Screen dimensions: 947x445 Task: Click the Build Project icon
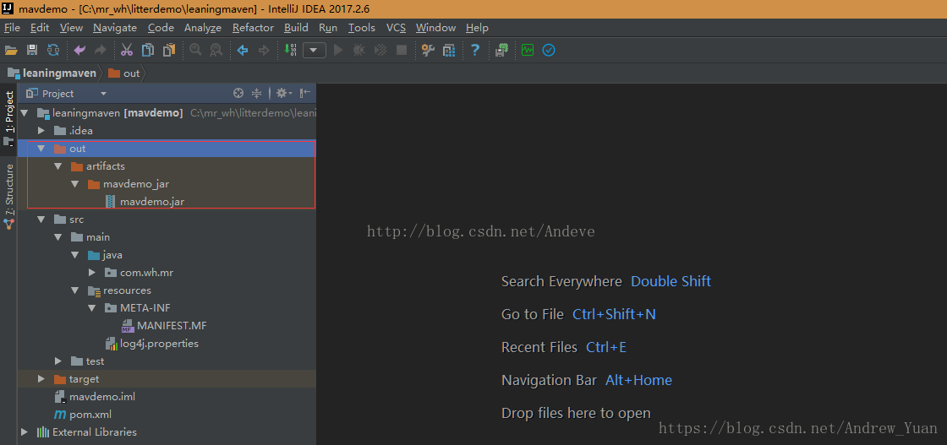(290, 50)
